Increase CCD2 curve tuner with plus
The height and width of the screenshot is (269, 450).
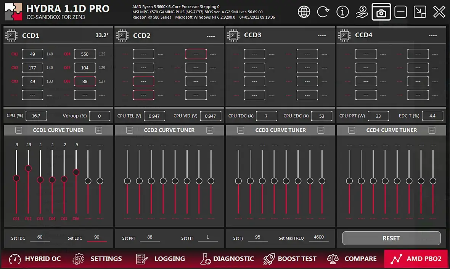[210, 131]
